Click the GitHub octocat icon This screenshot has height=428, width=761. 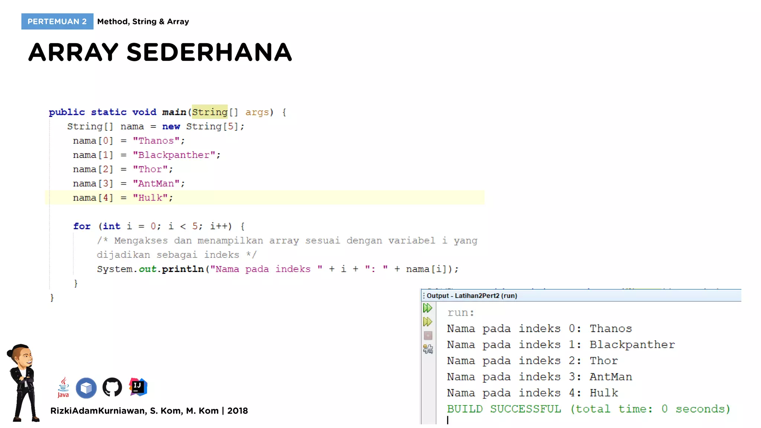pos(112,388)
